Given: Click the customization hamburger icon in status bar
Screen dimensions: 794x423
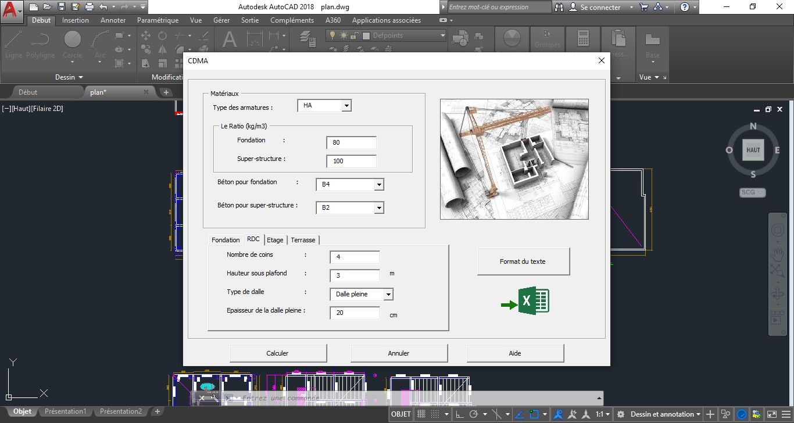Looking at the screenshot, I should [786, 414].
